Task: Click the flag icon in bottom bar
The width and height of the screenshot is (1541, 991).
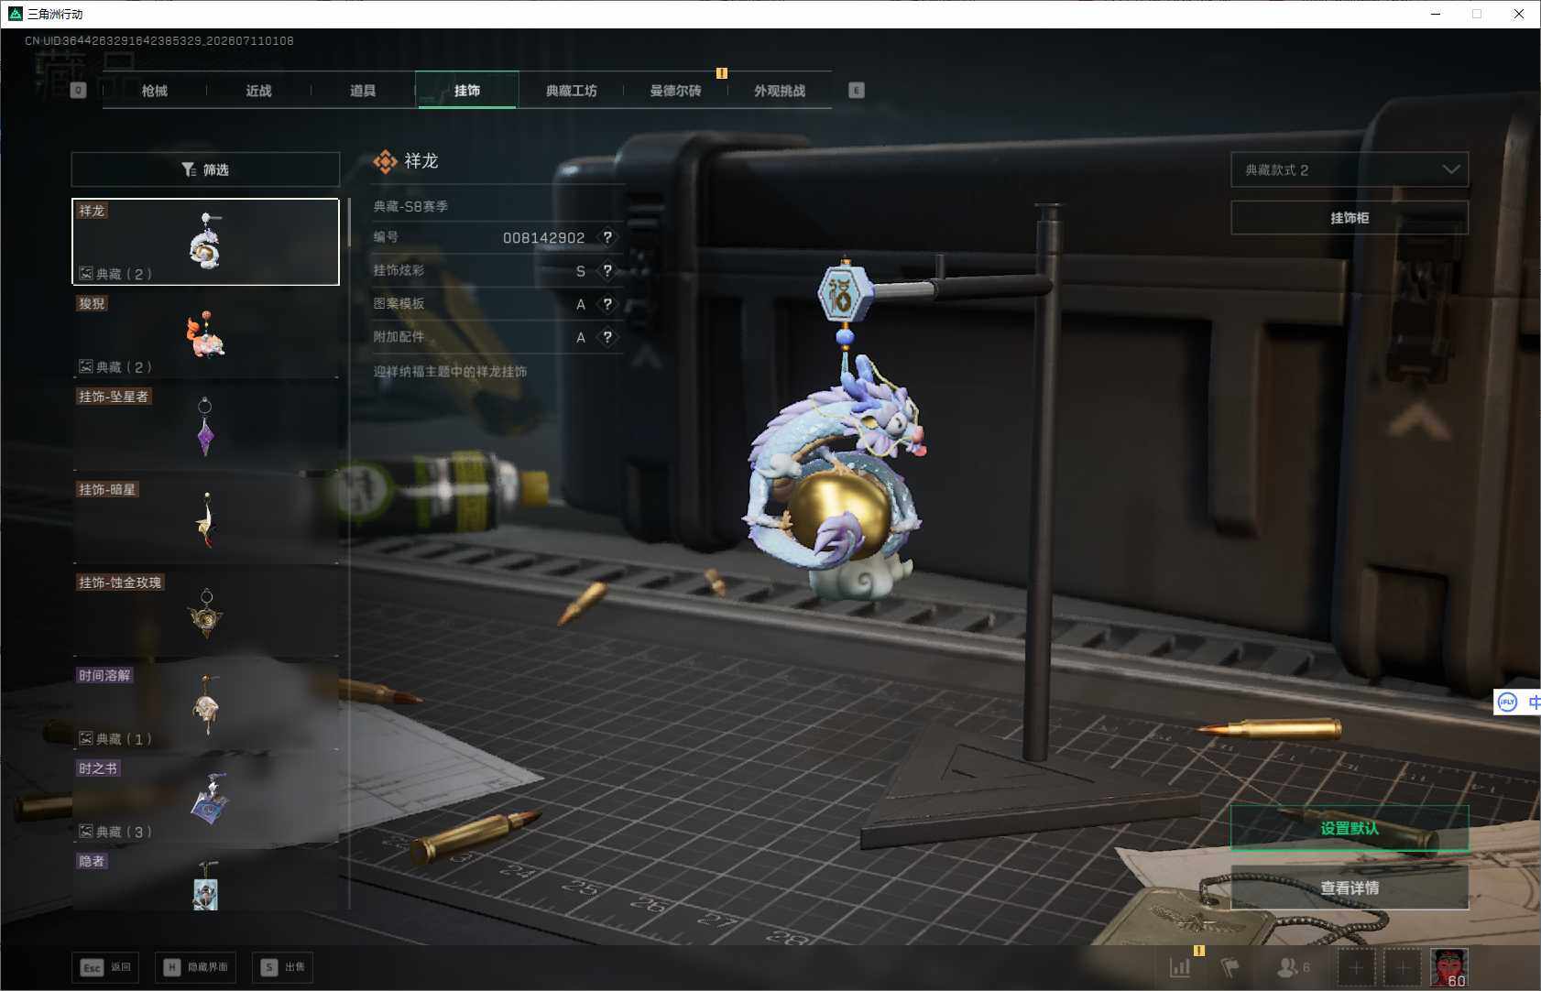Action: pyautogui.click(x=1230, y=967)
